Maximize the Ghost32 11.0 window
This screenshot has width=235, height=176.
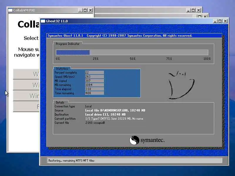click(220, 21)
